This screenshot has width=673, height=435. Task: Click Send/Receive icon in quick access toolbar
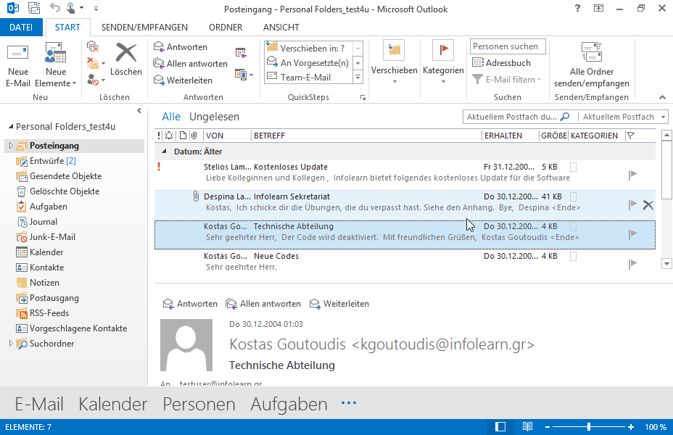34,8
